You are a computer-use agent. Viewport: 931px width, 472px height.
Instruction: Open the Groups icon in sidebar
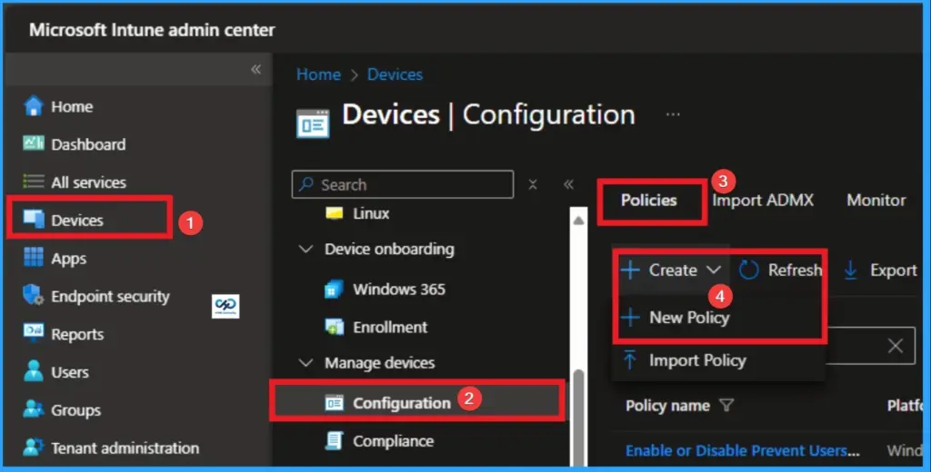pos(34,409)
